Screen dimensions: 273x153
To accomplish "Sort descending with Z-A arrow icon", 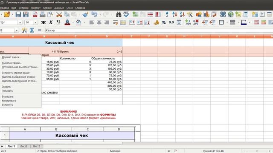I will click(182, 14).
